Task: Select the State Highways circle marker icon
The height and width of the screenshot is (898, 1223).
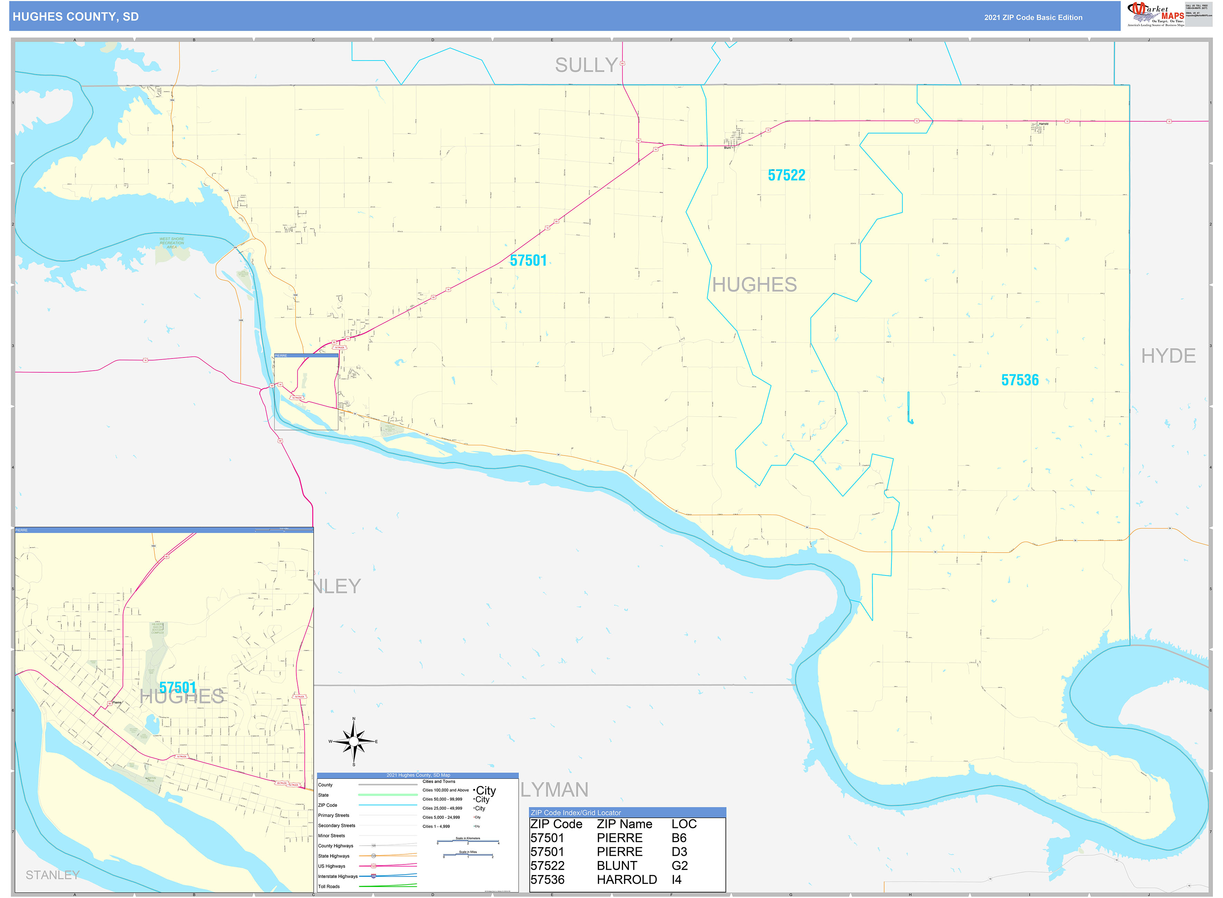Action: [x=373, y=856]
